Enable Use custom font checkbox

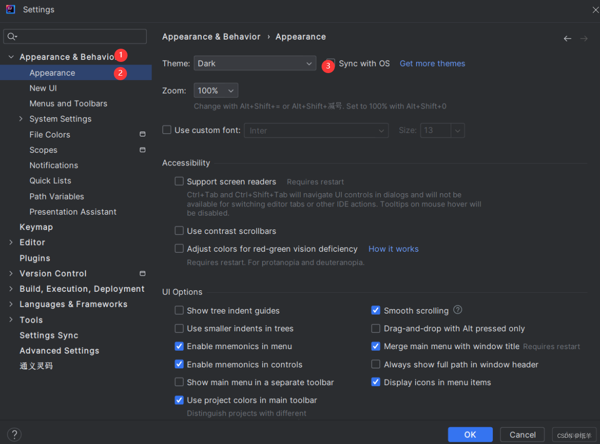point(167,130)
